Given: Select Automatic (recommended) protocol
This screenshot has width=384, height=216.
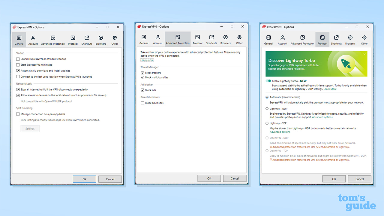Looking at the screenshot, I should point(267,97).
